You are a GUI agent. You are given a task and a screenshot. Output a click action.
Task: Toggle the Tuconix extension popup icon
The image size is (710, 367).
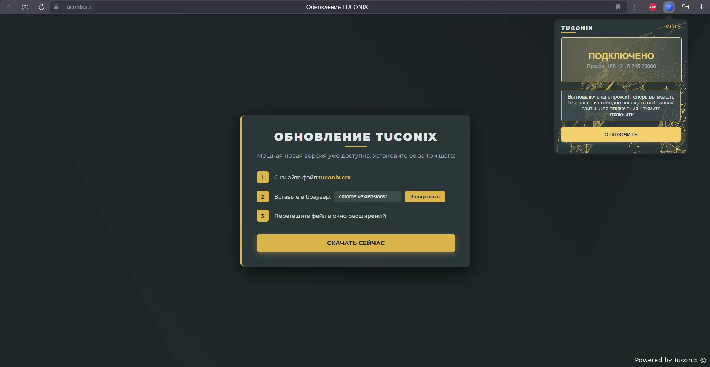point(669,7)
